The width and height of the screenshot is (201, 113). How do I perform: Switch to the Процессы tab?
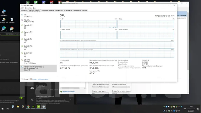tap(24, 10)
